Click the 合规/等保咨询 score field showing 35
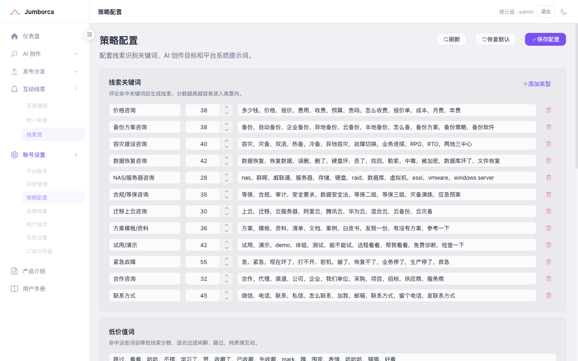The width and height of the screenshot is (578, 361). click(x=203, y=195)
